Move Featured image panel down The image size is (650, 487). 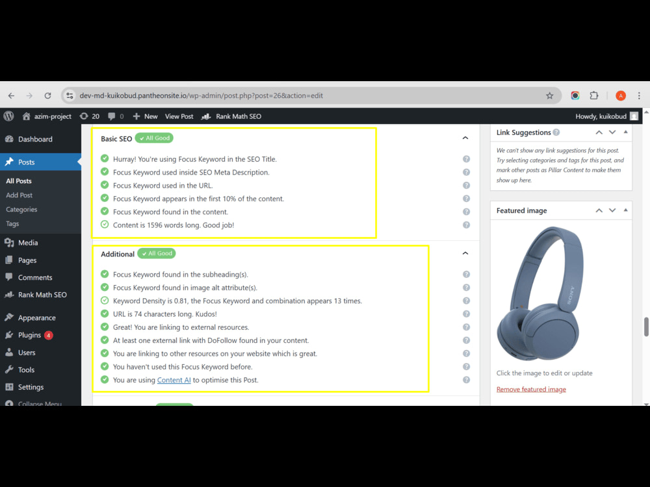point(612,210)
